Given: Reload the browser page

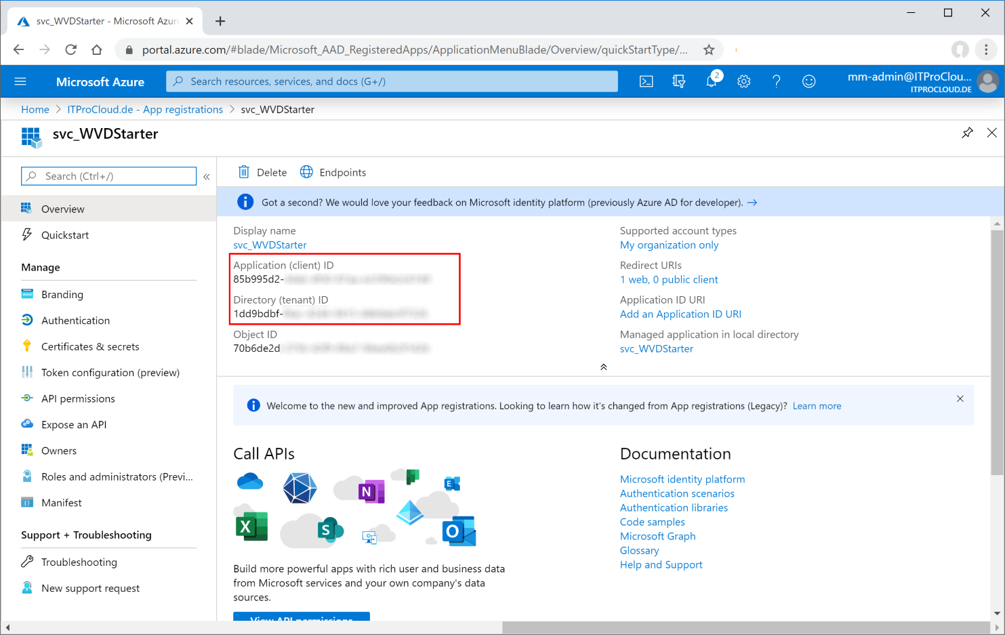Looking at the screenshot, I should pyautogui.click(x=71, y=49).
